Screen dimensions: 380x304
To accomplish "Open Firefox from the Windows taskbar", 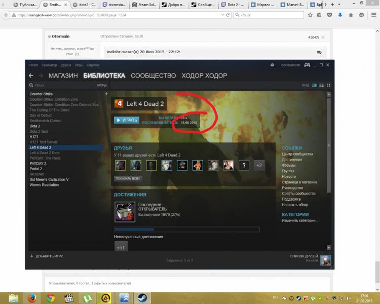I will 32,298.
